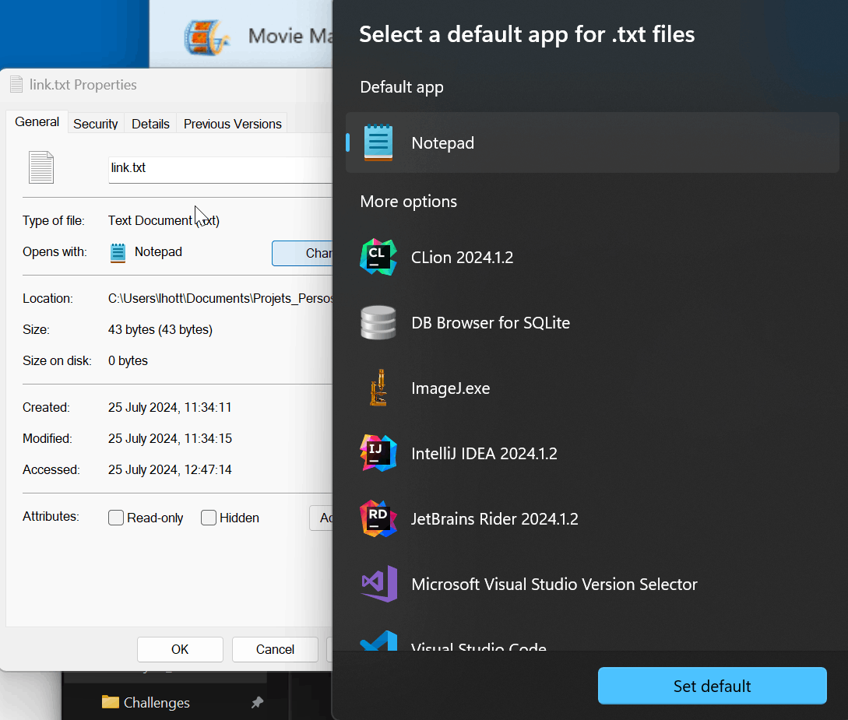Click the Text Document (.txt) type value
This screenshot has height=720, width=848.
(164, 220)
